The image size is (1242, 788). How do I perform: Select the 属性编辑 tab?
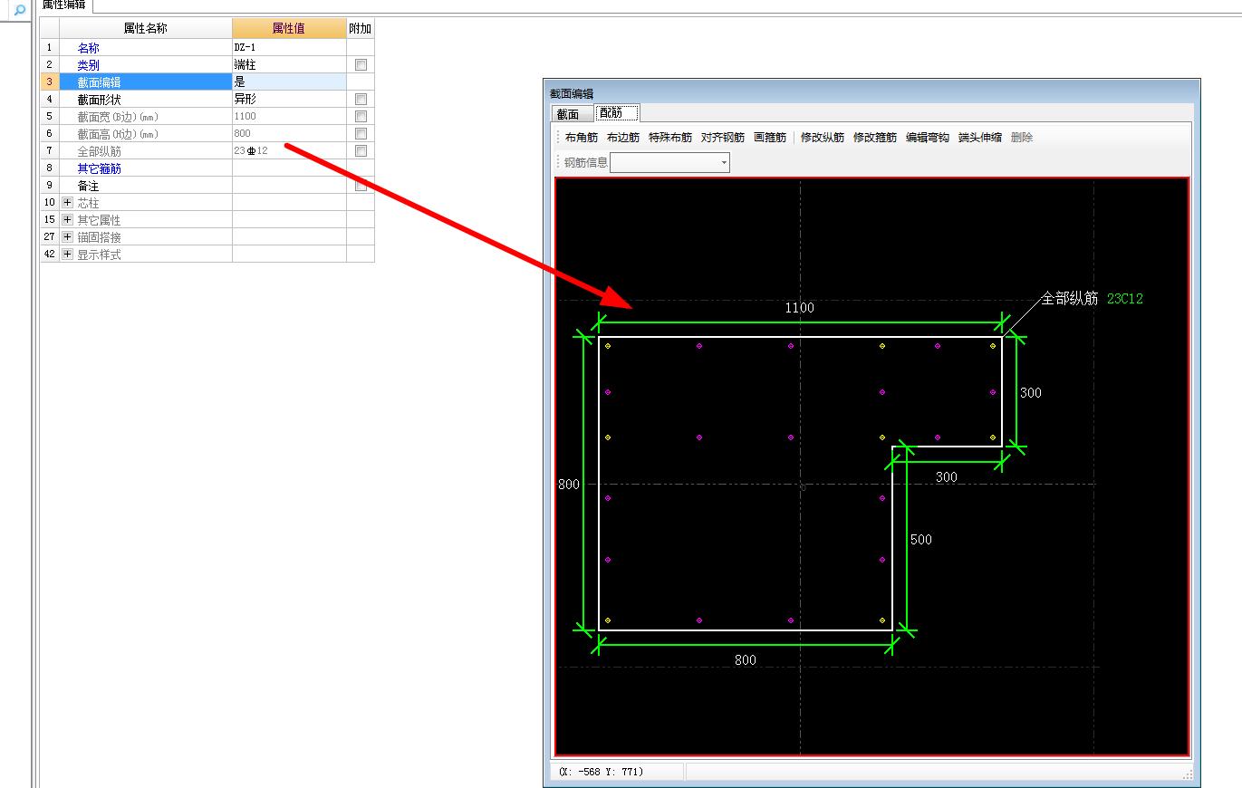pos(64,5)
